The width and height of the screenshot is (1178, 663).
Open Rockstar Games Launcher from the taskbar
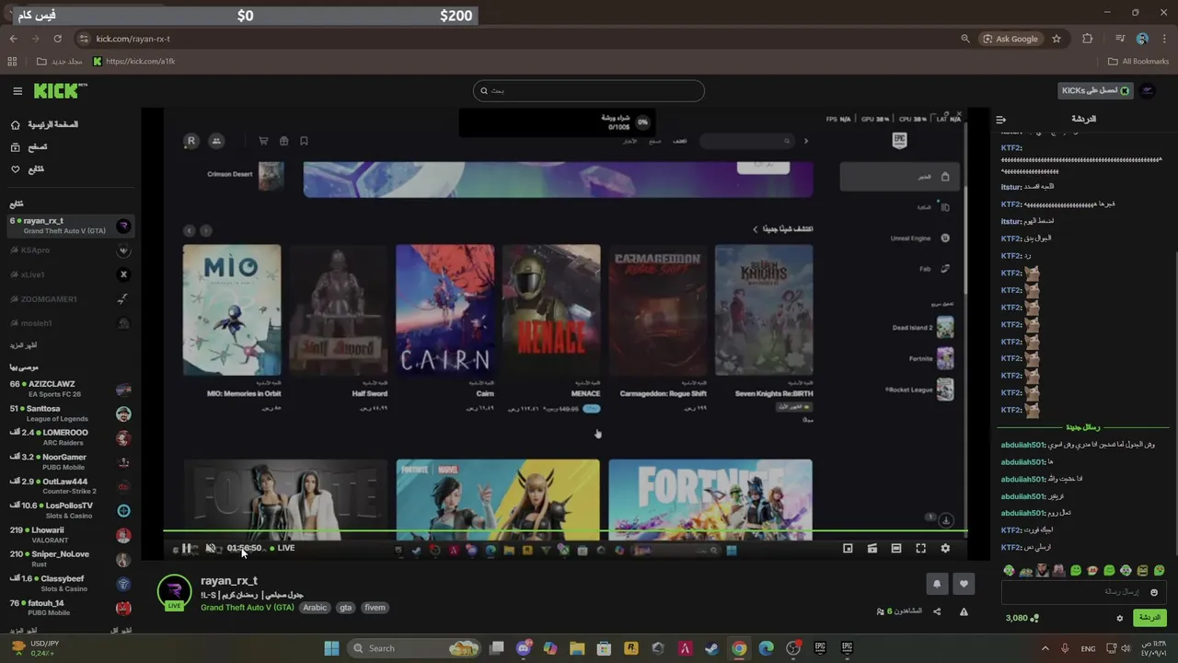631,648
